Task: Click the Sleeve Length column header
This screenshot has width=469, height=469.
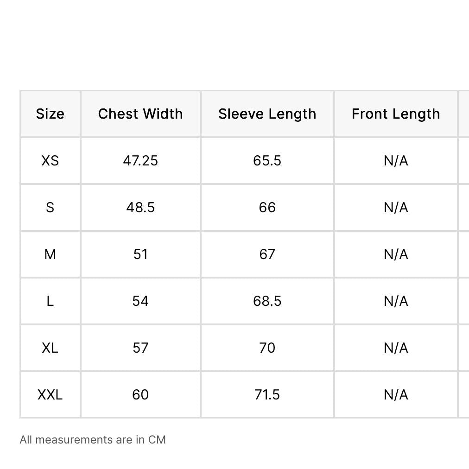Action: click(x=267, y=114)
